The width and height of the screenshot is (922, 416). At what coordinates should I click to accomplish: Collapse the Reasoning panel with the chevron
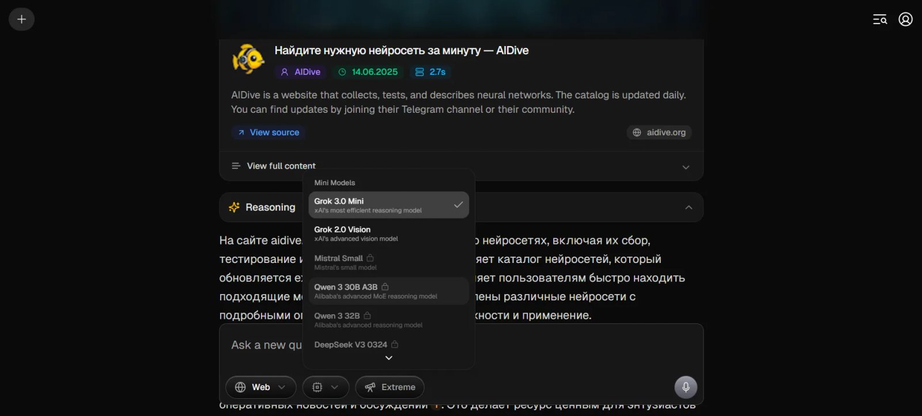(x=689, y=207)
